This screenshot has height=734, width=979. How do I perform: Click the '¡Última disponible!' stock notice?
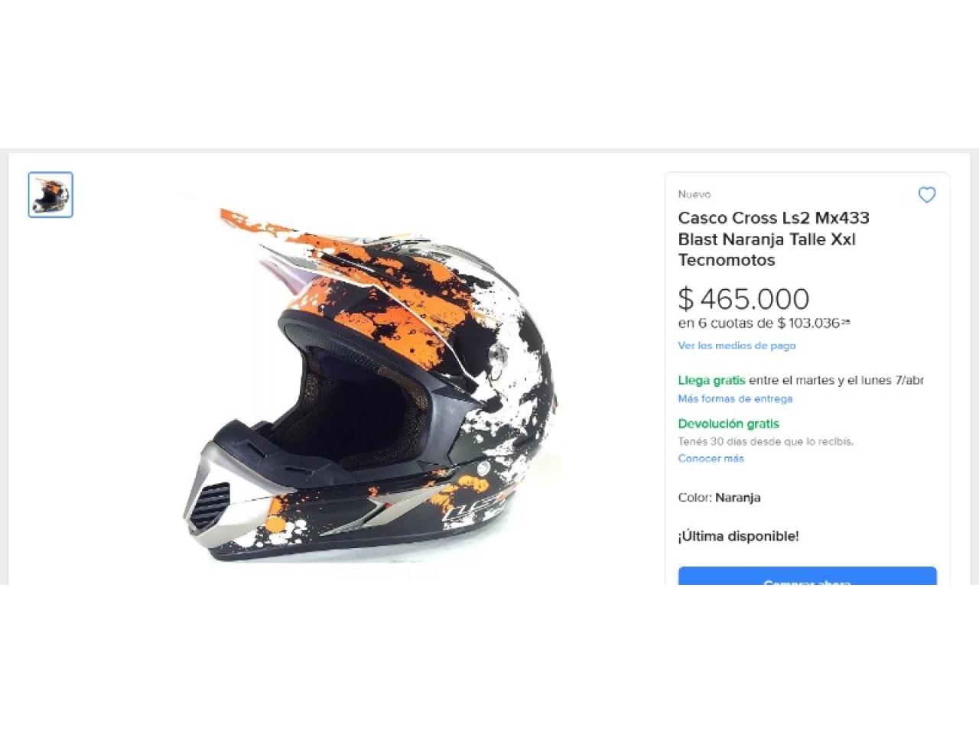[x=738, y=536]
